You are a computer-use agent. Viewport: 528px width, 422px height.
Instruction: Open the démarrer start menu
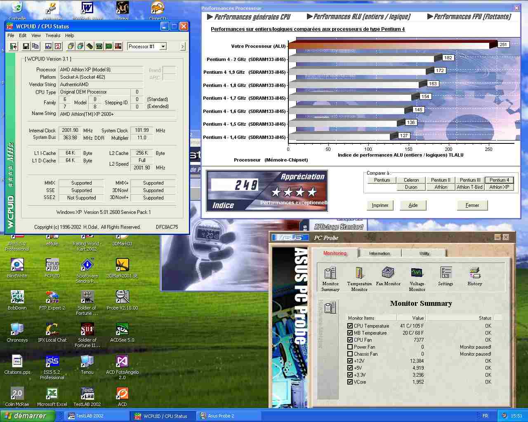[27, 416]
